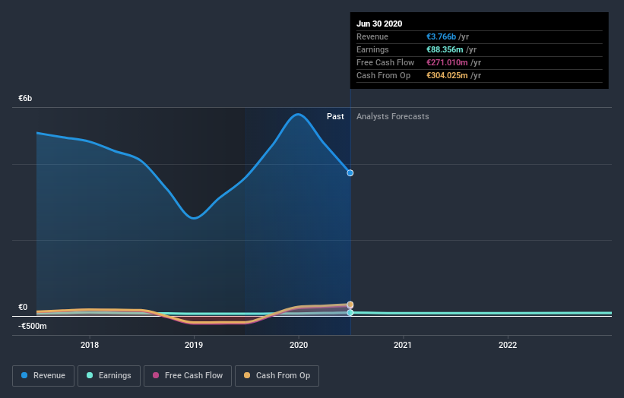Click the Earnings row label in tooltip
Screen dimensions: 624x398
372,49
